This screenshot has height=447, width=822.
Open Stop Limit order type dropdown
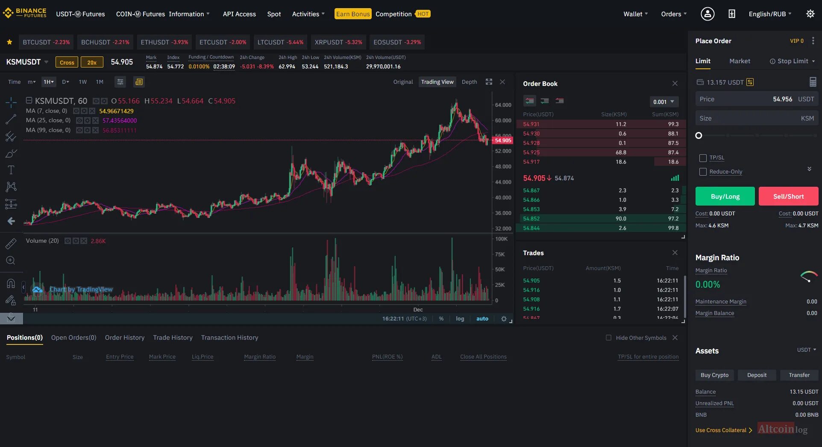point(793,61)
